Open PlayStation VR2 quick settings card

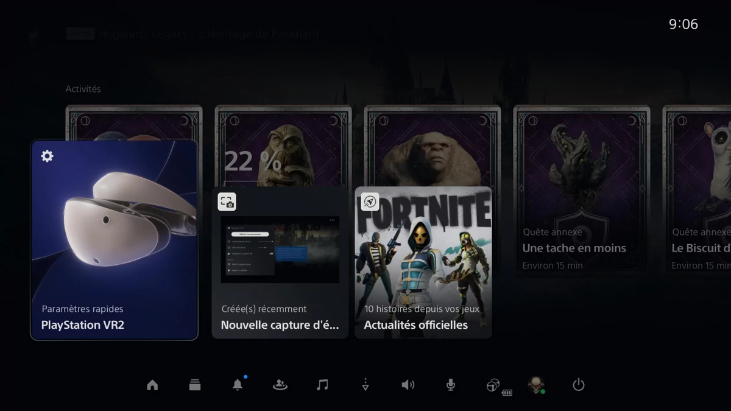pos(115,240)
